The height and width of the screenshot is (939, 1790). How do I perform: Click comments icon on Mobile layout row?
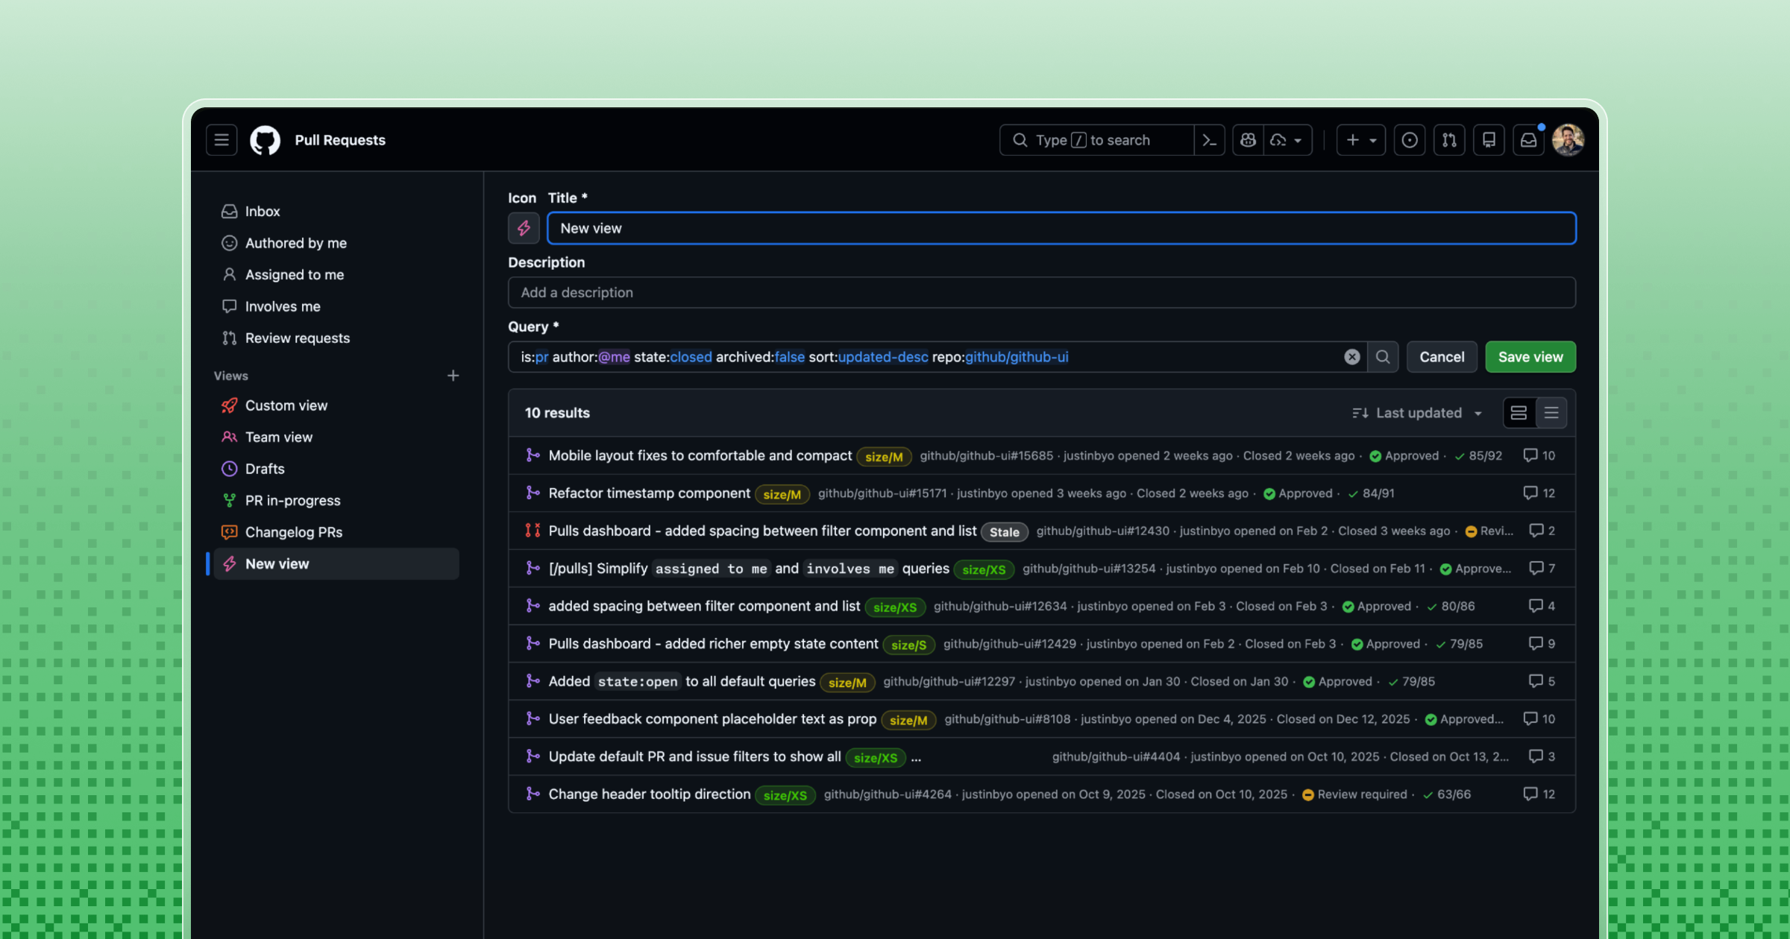pyautogui.click(x=1530, y=455)
